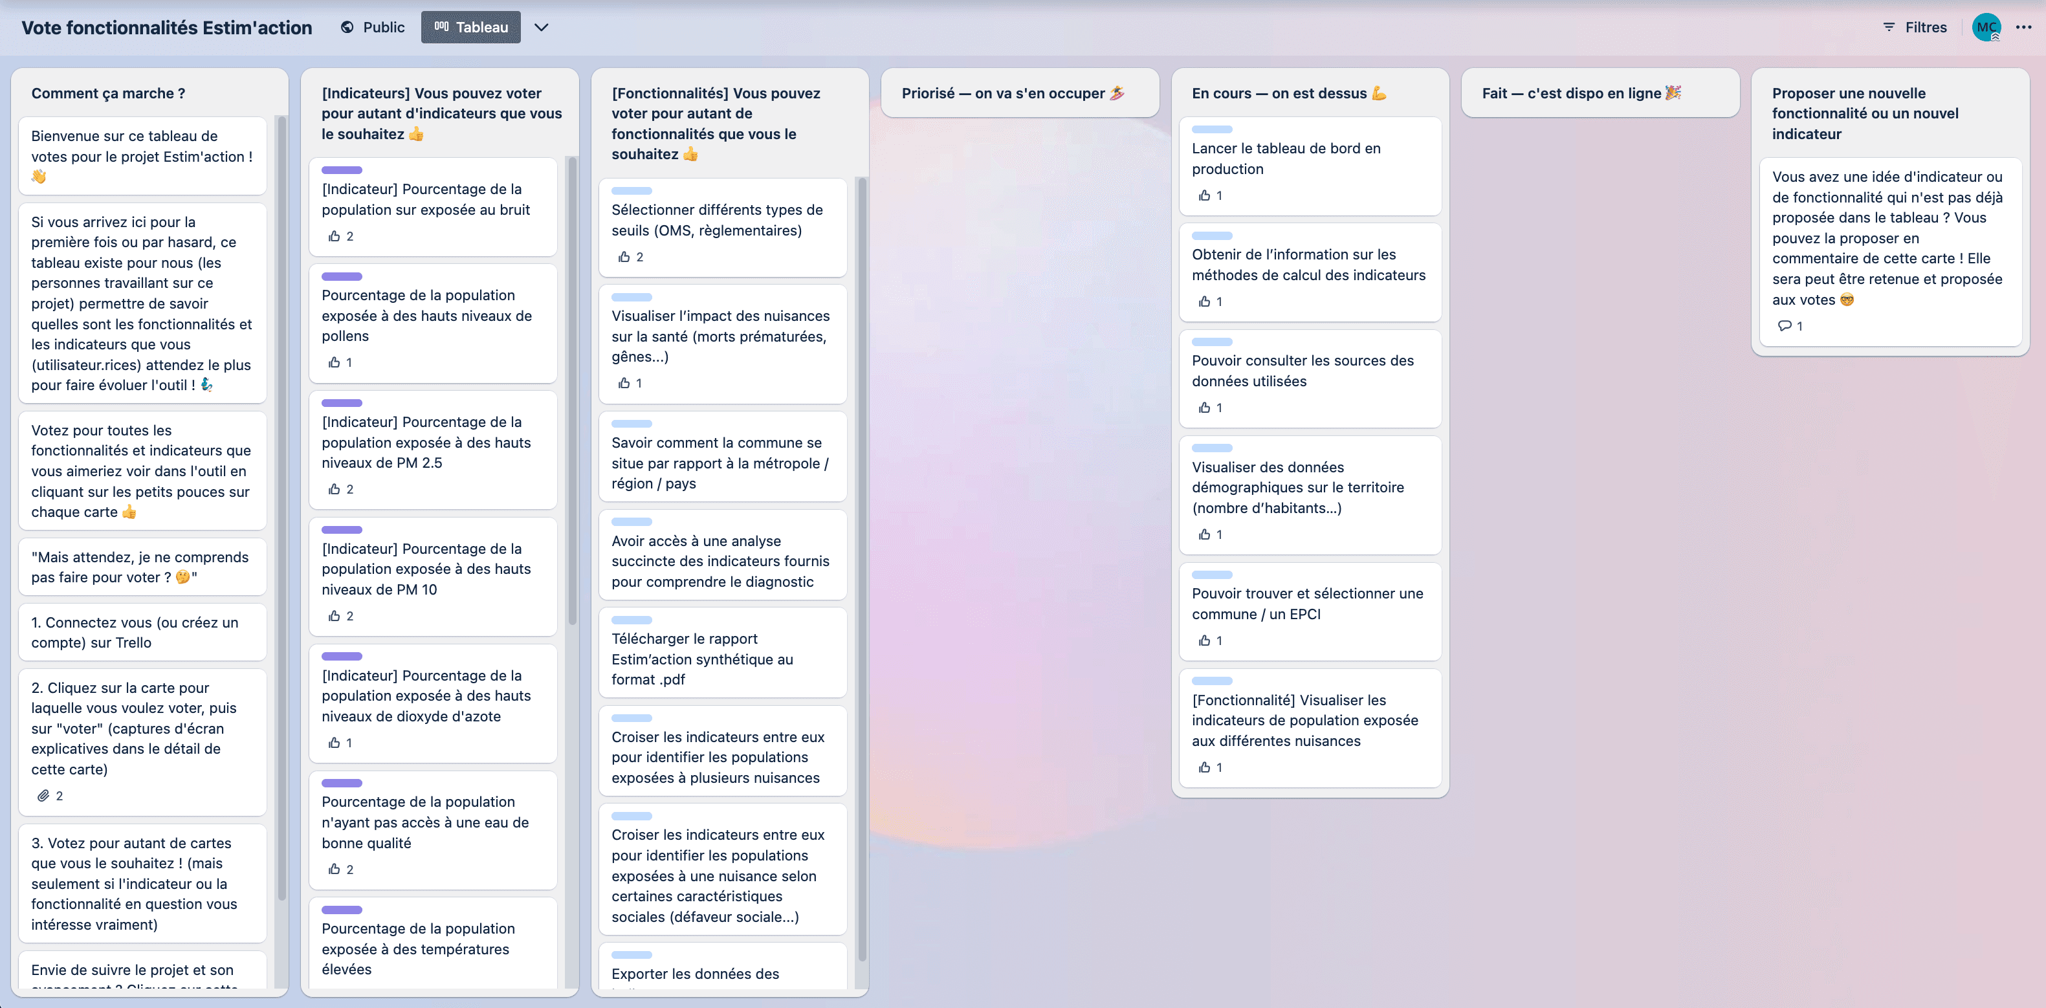The image size is (2046, 1008).
Task: Click the thumbs-up on '[Fonctionnalité] Visualiser les indicateurs' card
Action: 1205,767
